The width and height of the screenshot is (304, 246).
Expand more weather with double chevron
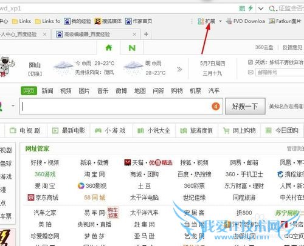click(x=179, y=70)
